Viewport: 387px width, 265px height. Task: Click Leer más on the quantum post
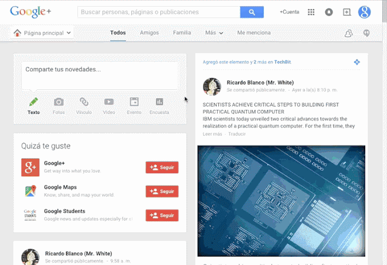click(x=212, y=134)
